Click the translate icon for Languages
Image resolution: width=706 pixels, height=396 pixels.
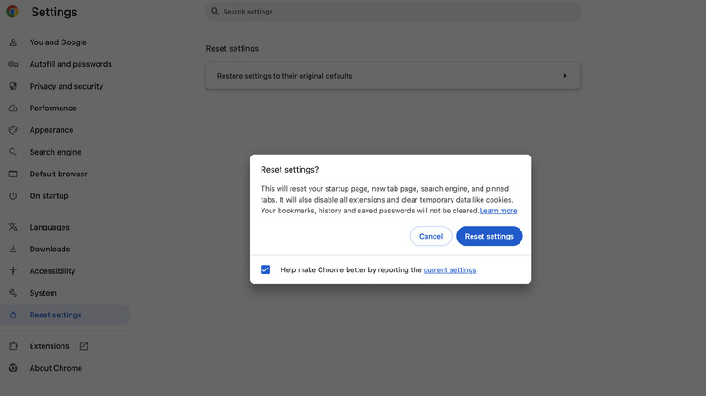[13, 227]
